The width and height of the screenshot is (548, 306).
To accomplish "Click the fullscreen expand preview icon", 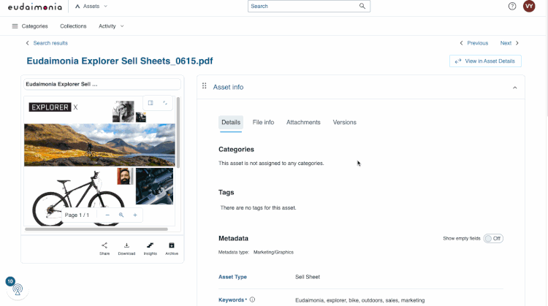I will [165, 103].
